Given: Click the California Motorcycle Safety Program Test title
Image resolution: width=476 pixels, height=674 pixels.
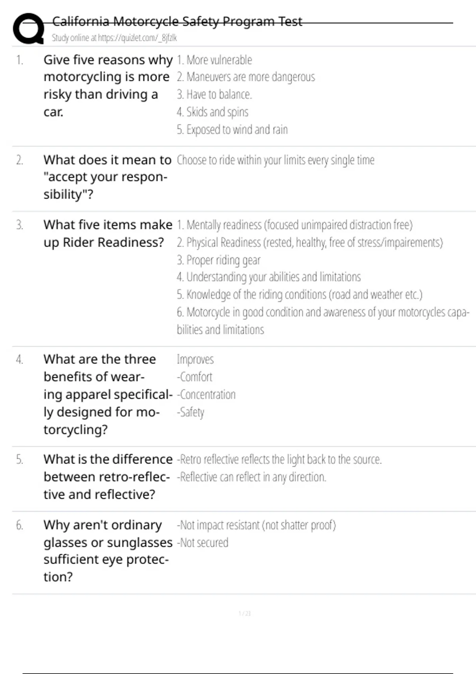Looking at the screenshot, I should coord(177,21).
